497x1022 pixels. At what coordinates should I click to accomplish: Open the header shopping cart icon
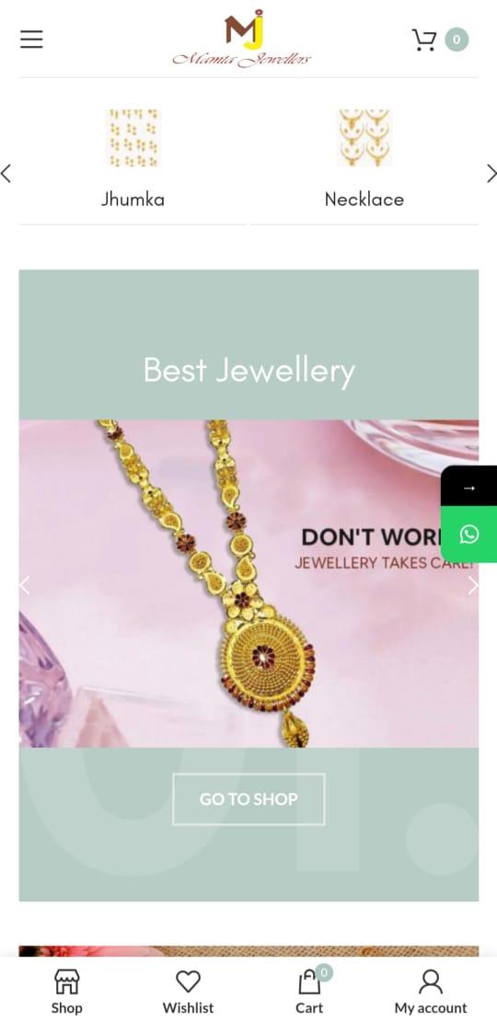click(x=424, y=40)
